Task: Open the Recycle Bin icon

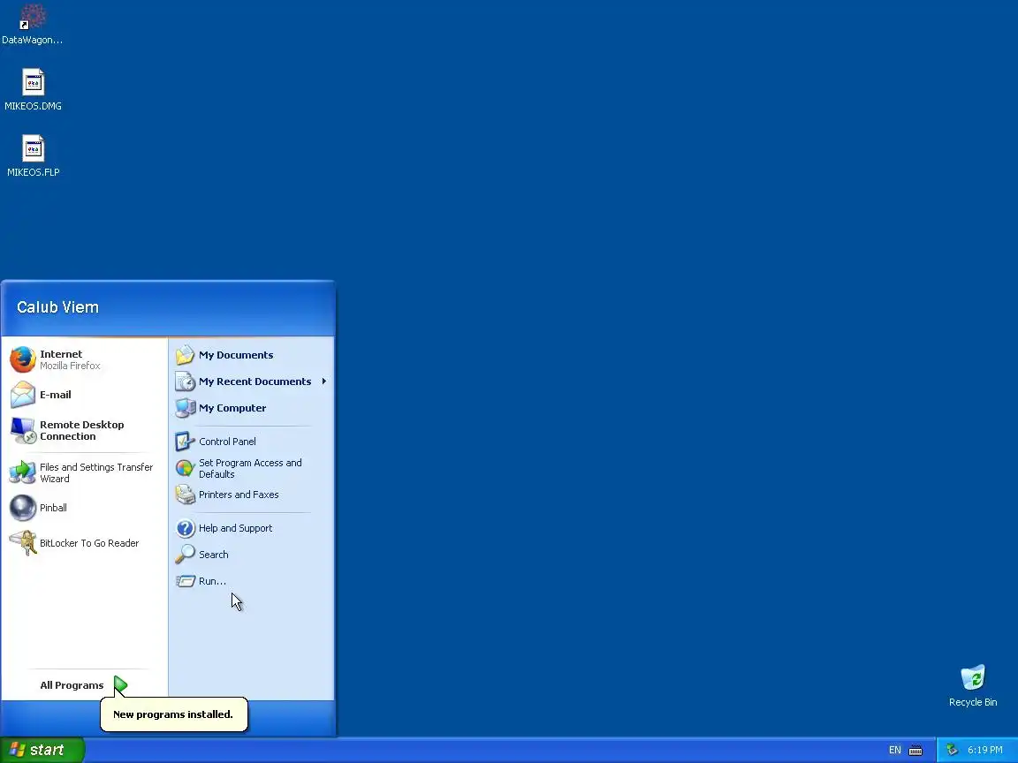Action: click(973, 678)
